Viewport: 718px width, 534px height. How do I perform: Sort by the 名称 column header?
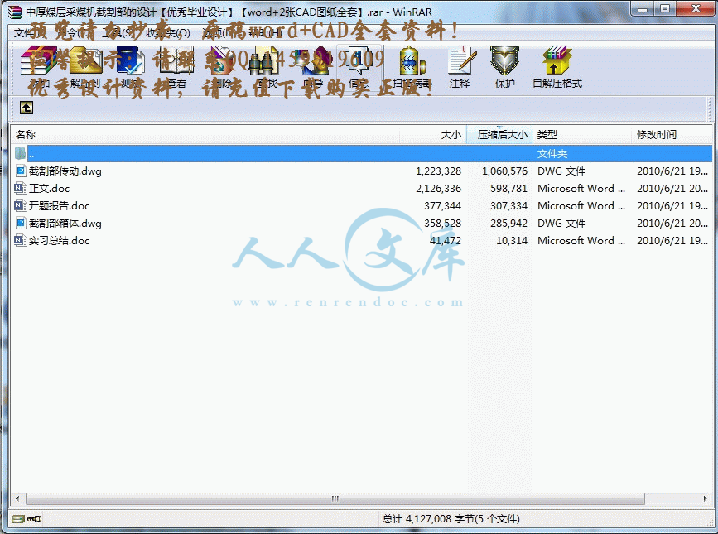click(x=205, y=134)
